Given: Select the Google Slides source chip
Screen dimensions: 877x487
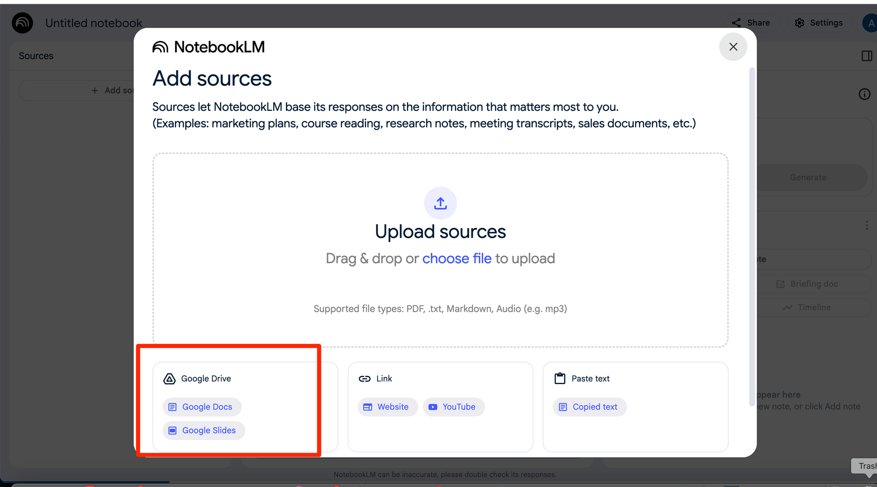Looking at the screenshot, I should click(203, 431).
